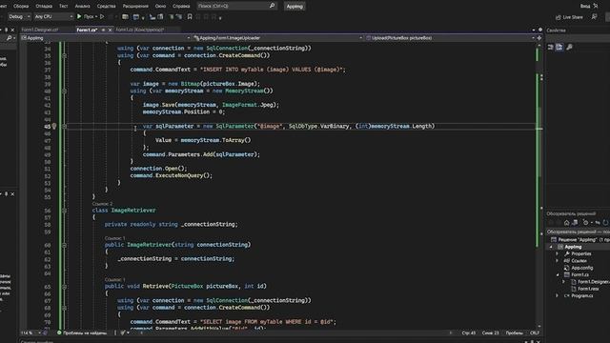Click the account icon next to Вход
This screenshot has height=343, width=610.
pos(596,6)
